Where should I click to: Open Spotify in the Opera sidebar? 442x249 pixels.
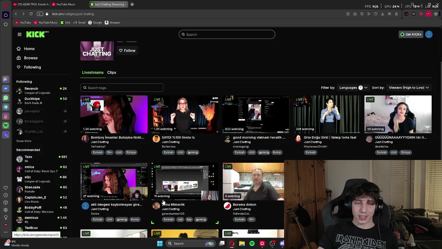pyautogui.click(x=6, y=126)
